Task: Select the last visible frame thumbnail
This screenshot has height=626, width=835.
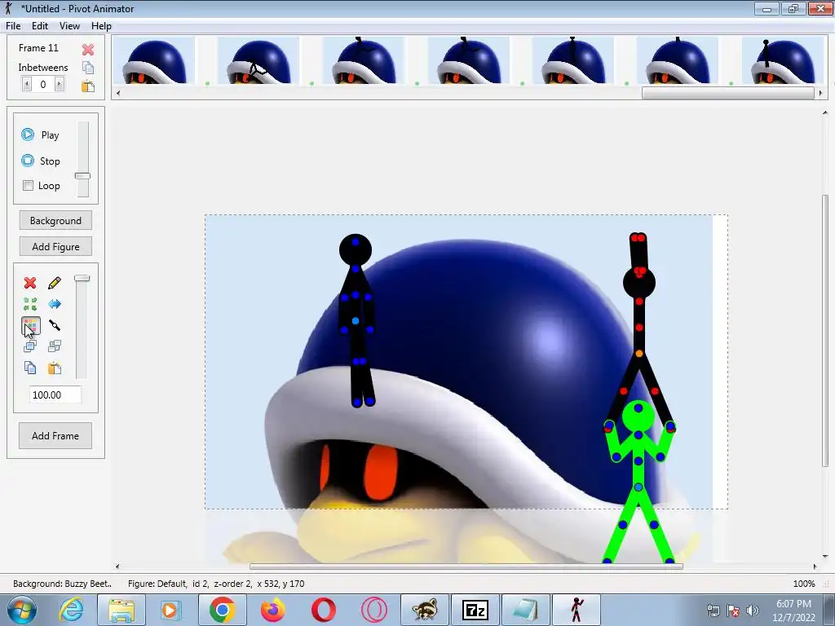Action: pyautogui.click(x=783, y=60)
